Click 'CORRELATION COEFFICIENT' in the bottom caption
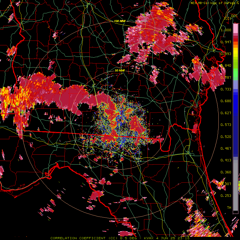 click(78, 238)
